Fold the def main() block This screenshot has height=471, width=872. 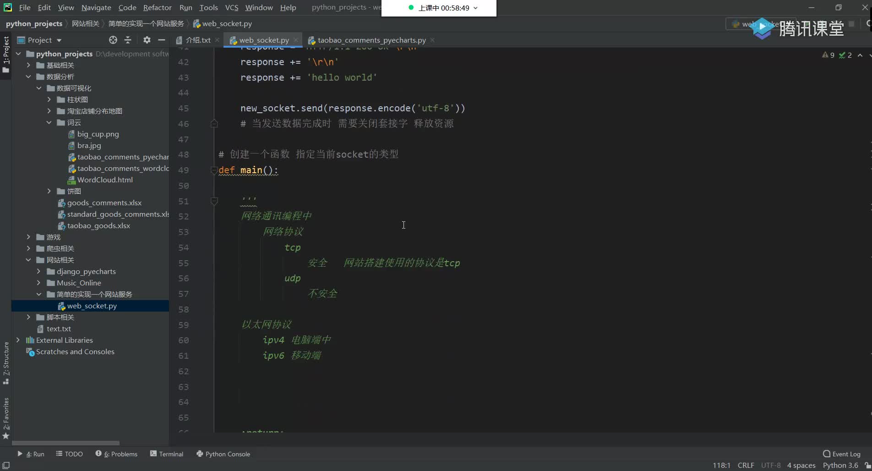coord(214,170)
